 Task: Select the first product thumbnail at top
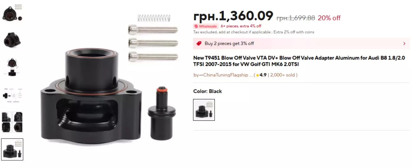12,12
